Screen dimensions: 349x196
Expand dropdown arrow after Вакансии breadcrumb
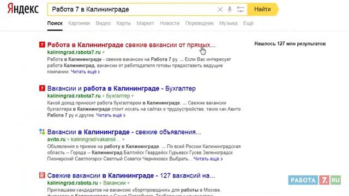tap(129, 183)
